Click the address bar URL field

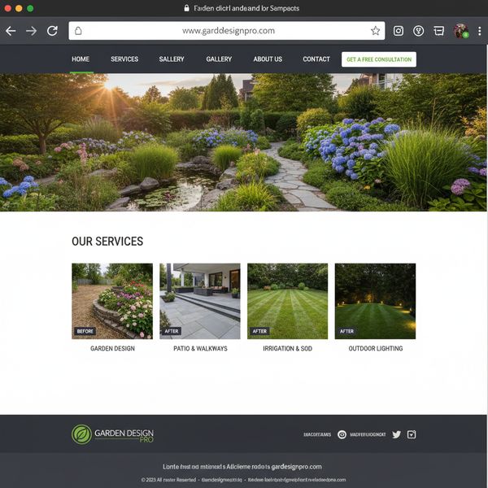tap(228, 31)
